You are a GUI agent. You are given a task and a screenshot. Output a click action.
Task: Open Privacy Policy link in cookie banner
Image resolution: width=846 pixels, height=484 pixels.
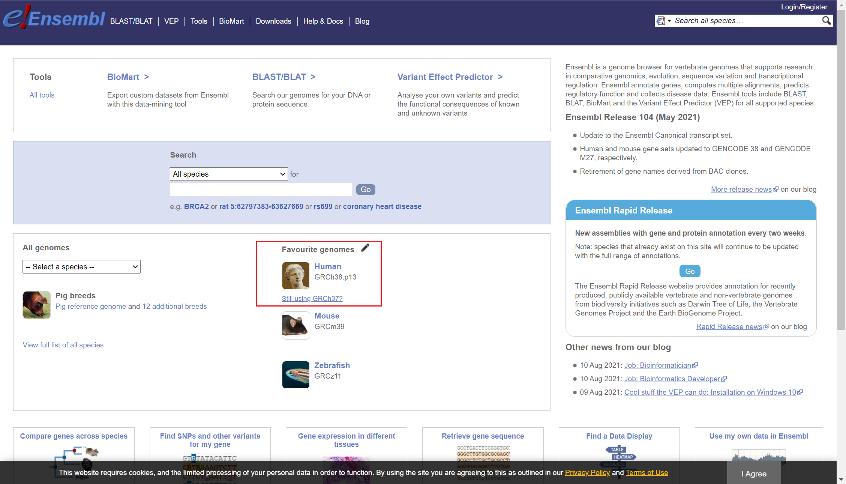(588, 473)
